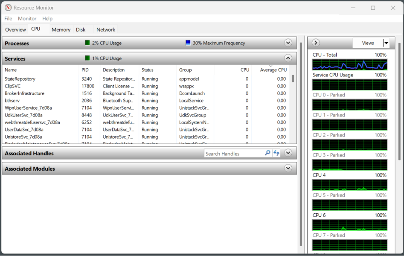
Task: Click the green Processes CPU Usage indicator
Action: [87, 43]
